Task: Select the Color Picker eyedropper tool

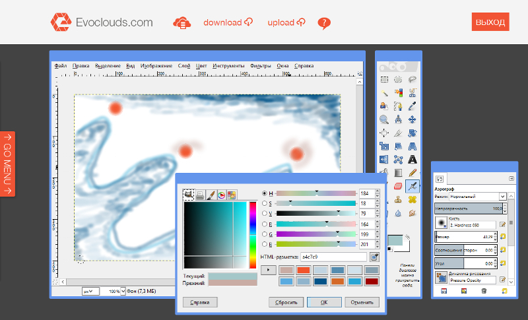Action: click(x=412, y=106)
